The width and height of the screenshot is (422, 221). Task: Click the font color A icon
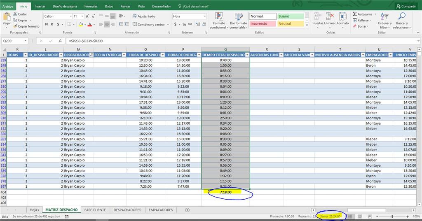pos(90,24)
